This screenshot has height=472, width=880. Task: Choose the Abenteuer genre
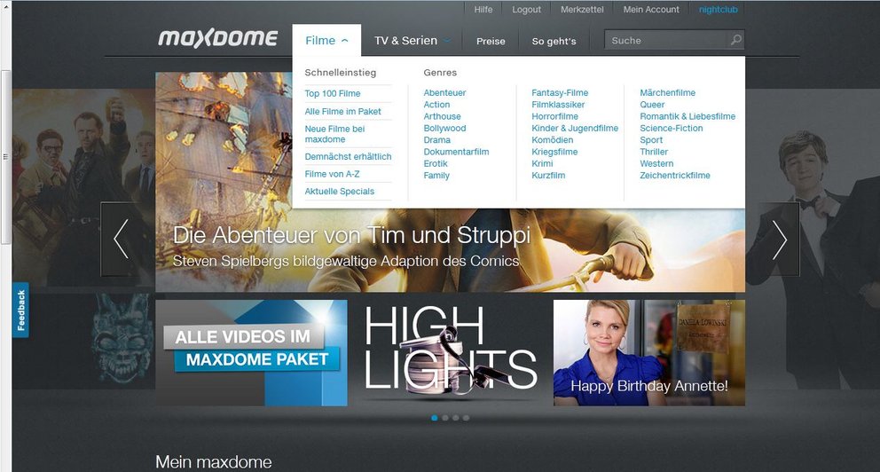pyautogui.click(x=444, y=92)
